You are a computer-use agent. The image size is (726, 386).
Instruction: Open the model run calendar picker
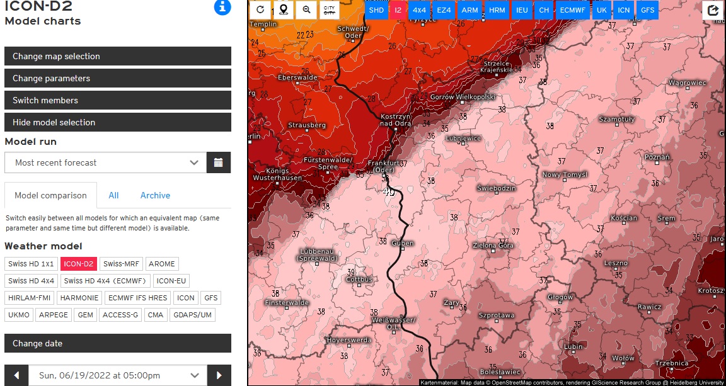click(218, 162)
